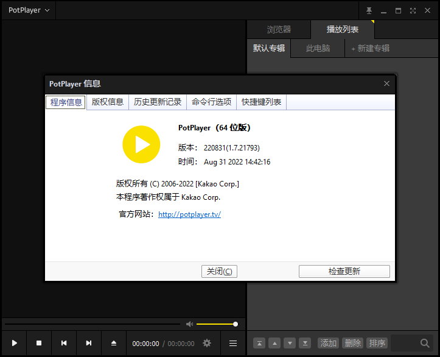Skip to next track
This screenshot has width=440, height=357.
tap(89, 343)
